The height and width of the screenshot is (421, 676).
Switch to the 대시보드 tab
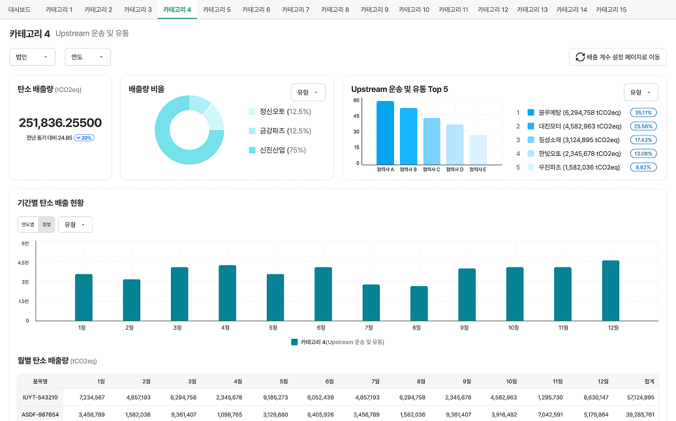click(x=18, y=10)
